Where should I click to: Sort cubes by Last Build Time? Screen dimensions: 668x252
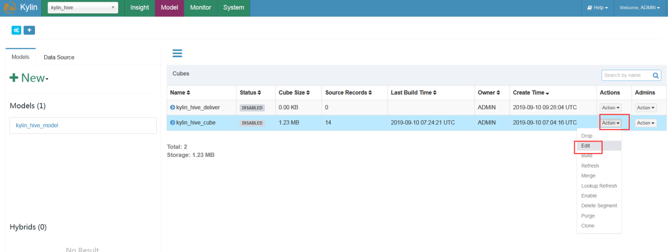tap(414, 93)
